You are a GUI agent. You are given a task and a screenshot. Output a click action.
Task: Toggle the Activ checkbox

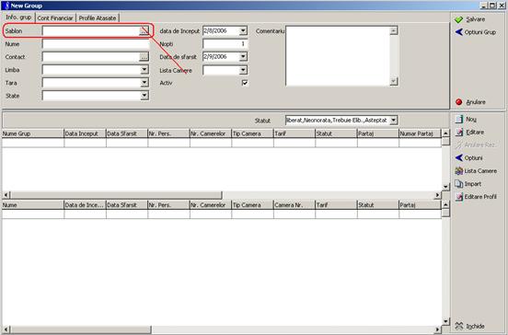click(x=245, y=83)
